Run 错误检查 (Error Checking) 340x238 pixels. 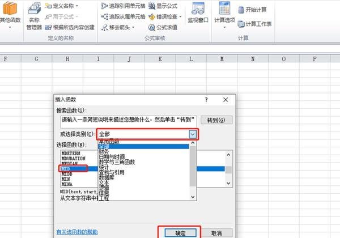tap(163, 16)
